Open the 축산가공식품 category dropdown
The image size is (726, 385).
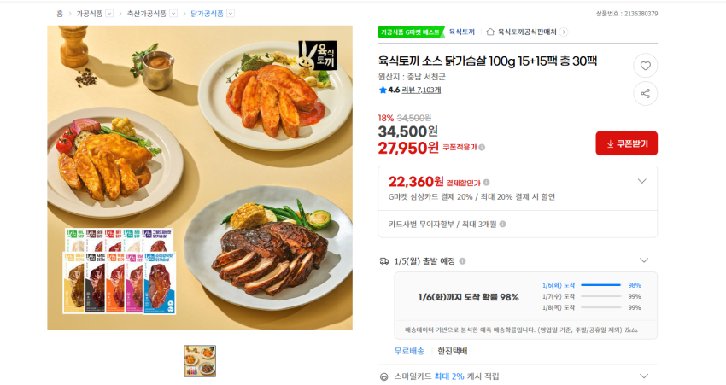tap(173, 14)
